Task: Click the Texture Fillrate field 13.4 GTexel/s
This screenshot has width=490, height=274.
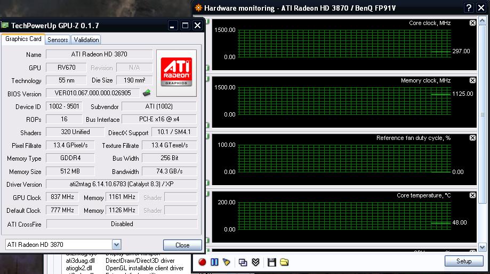Action: (x=170, y=145)
